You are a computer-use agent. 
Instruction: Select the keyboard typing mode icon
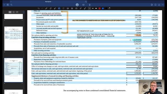[83, 5]
